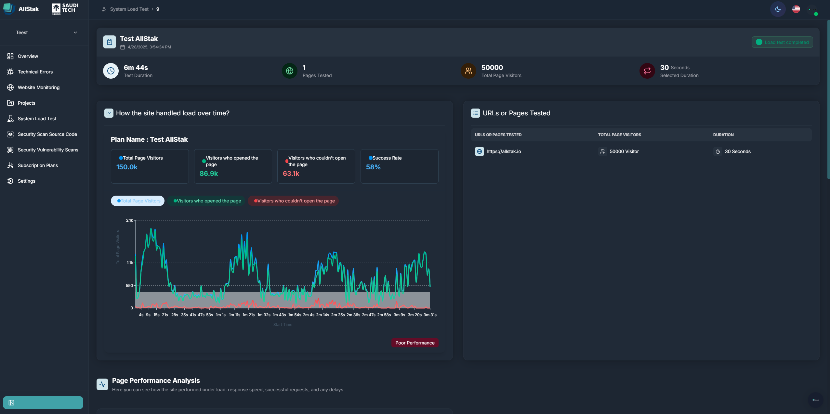Click URLS OR PAGES TESTED column header
830x414 pixels.
point(498,135)
